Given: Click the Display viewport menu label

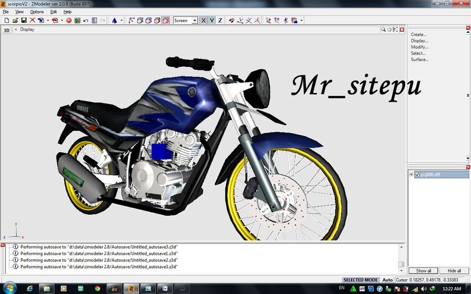Looking at the screenshot, I should 27,29.
